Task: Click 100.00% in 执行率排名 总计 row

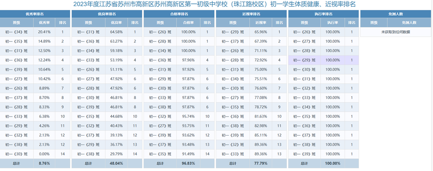Action: [x=333, y=163]
